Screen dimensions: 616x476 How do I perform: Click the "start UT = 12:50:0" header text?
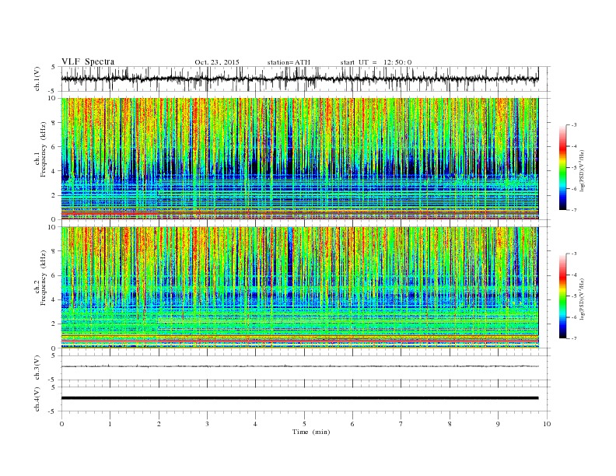point(376,62)
